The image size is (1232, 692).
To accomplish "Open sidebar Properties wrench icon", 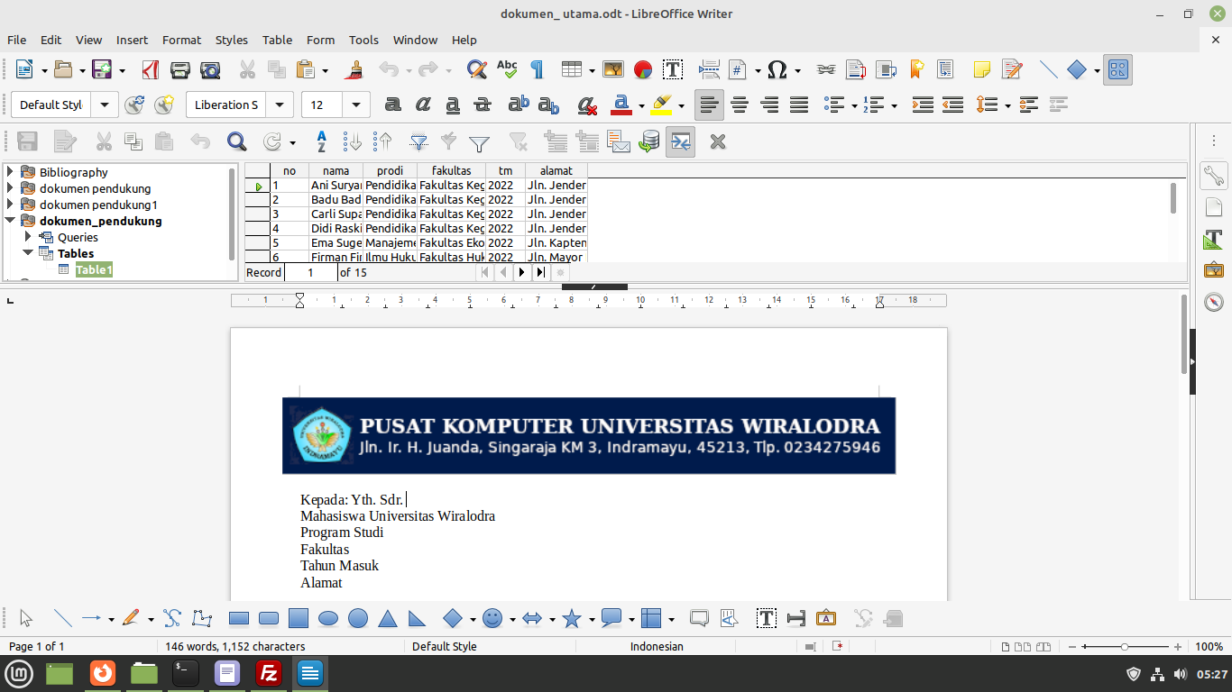I will 1214,175.
